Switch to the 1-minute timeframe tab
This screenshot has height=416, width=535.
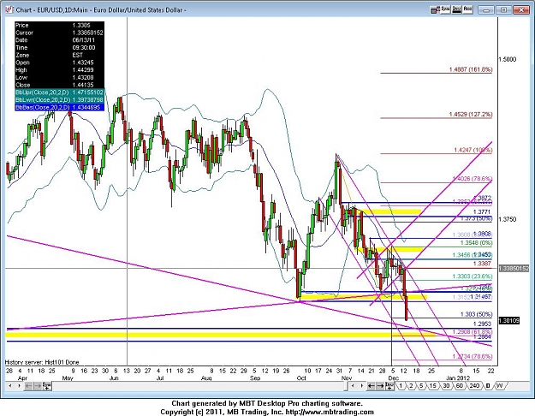401,386
